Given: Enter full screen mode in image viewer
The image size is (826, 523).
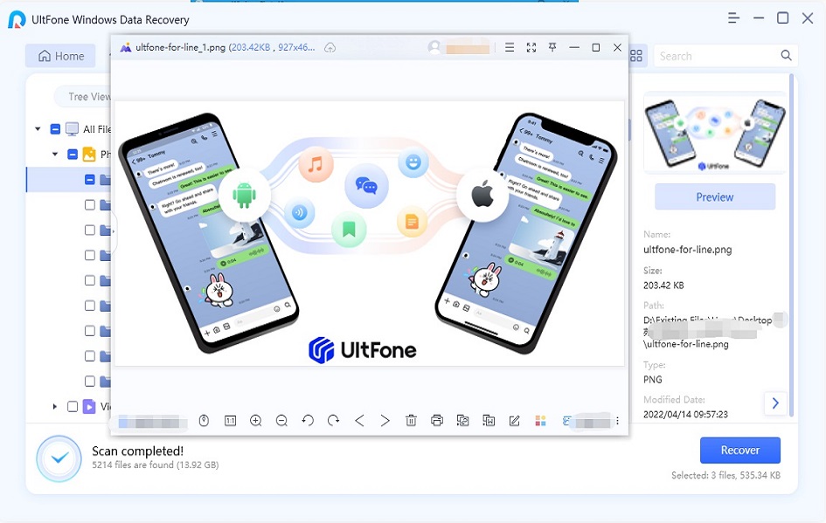Looking at the screenshot, I should tap(531, 48).
